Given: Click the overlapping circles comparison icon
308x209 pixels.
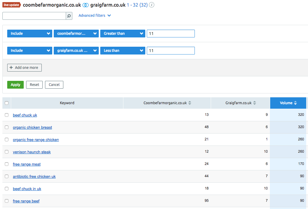Looking at the screenshot, I should tap(86, 5).
